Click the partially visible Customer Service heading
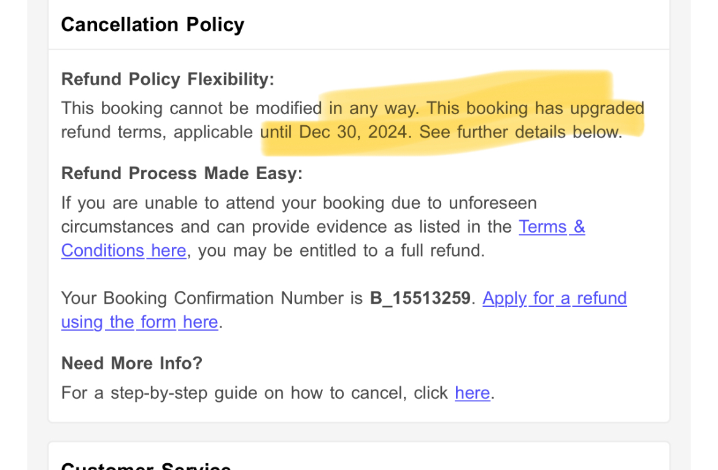This screenshot has height=470, width=718. 146,465
